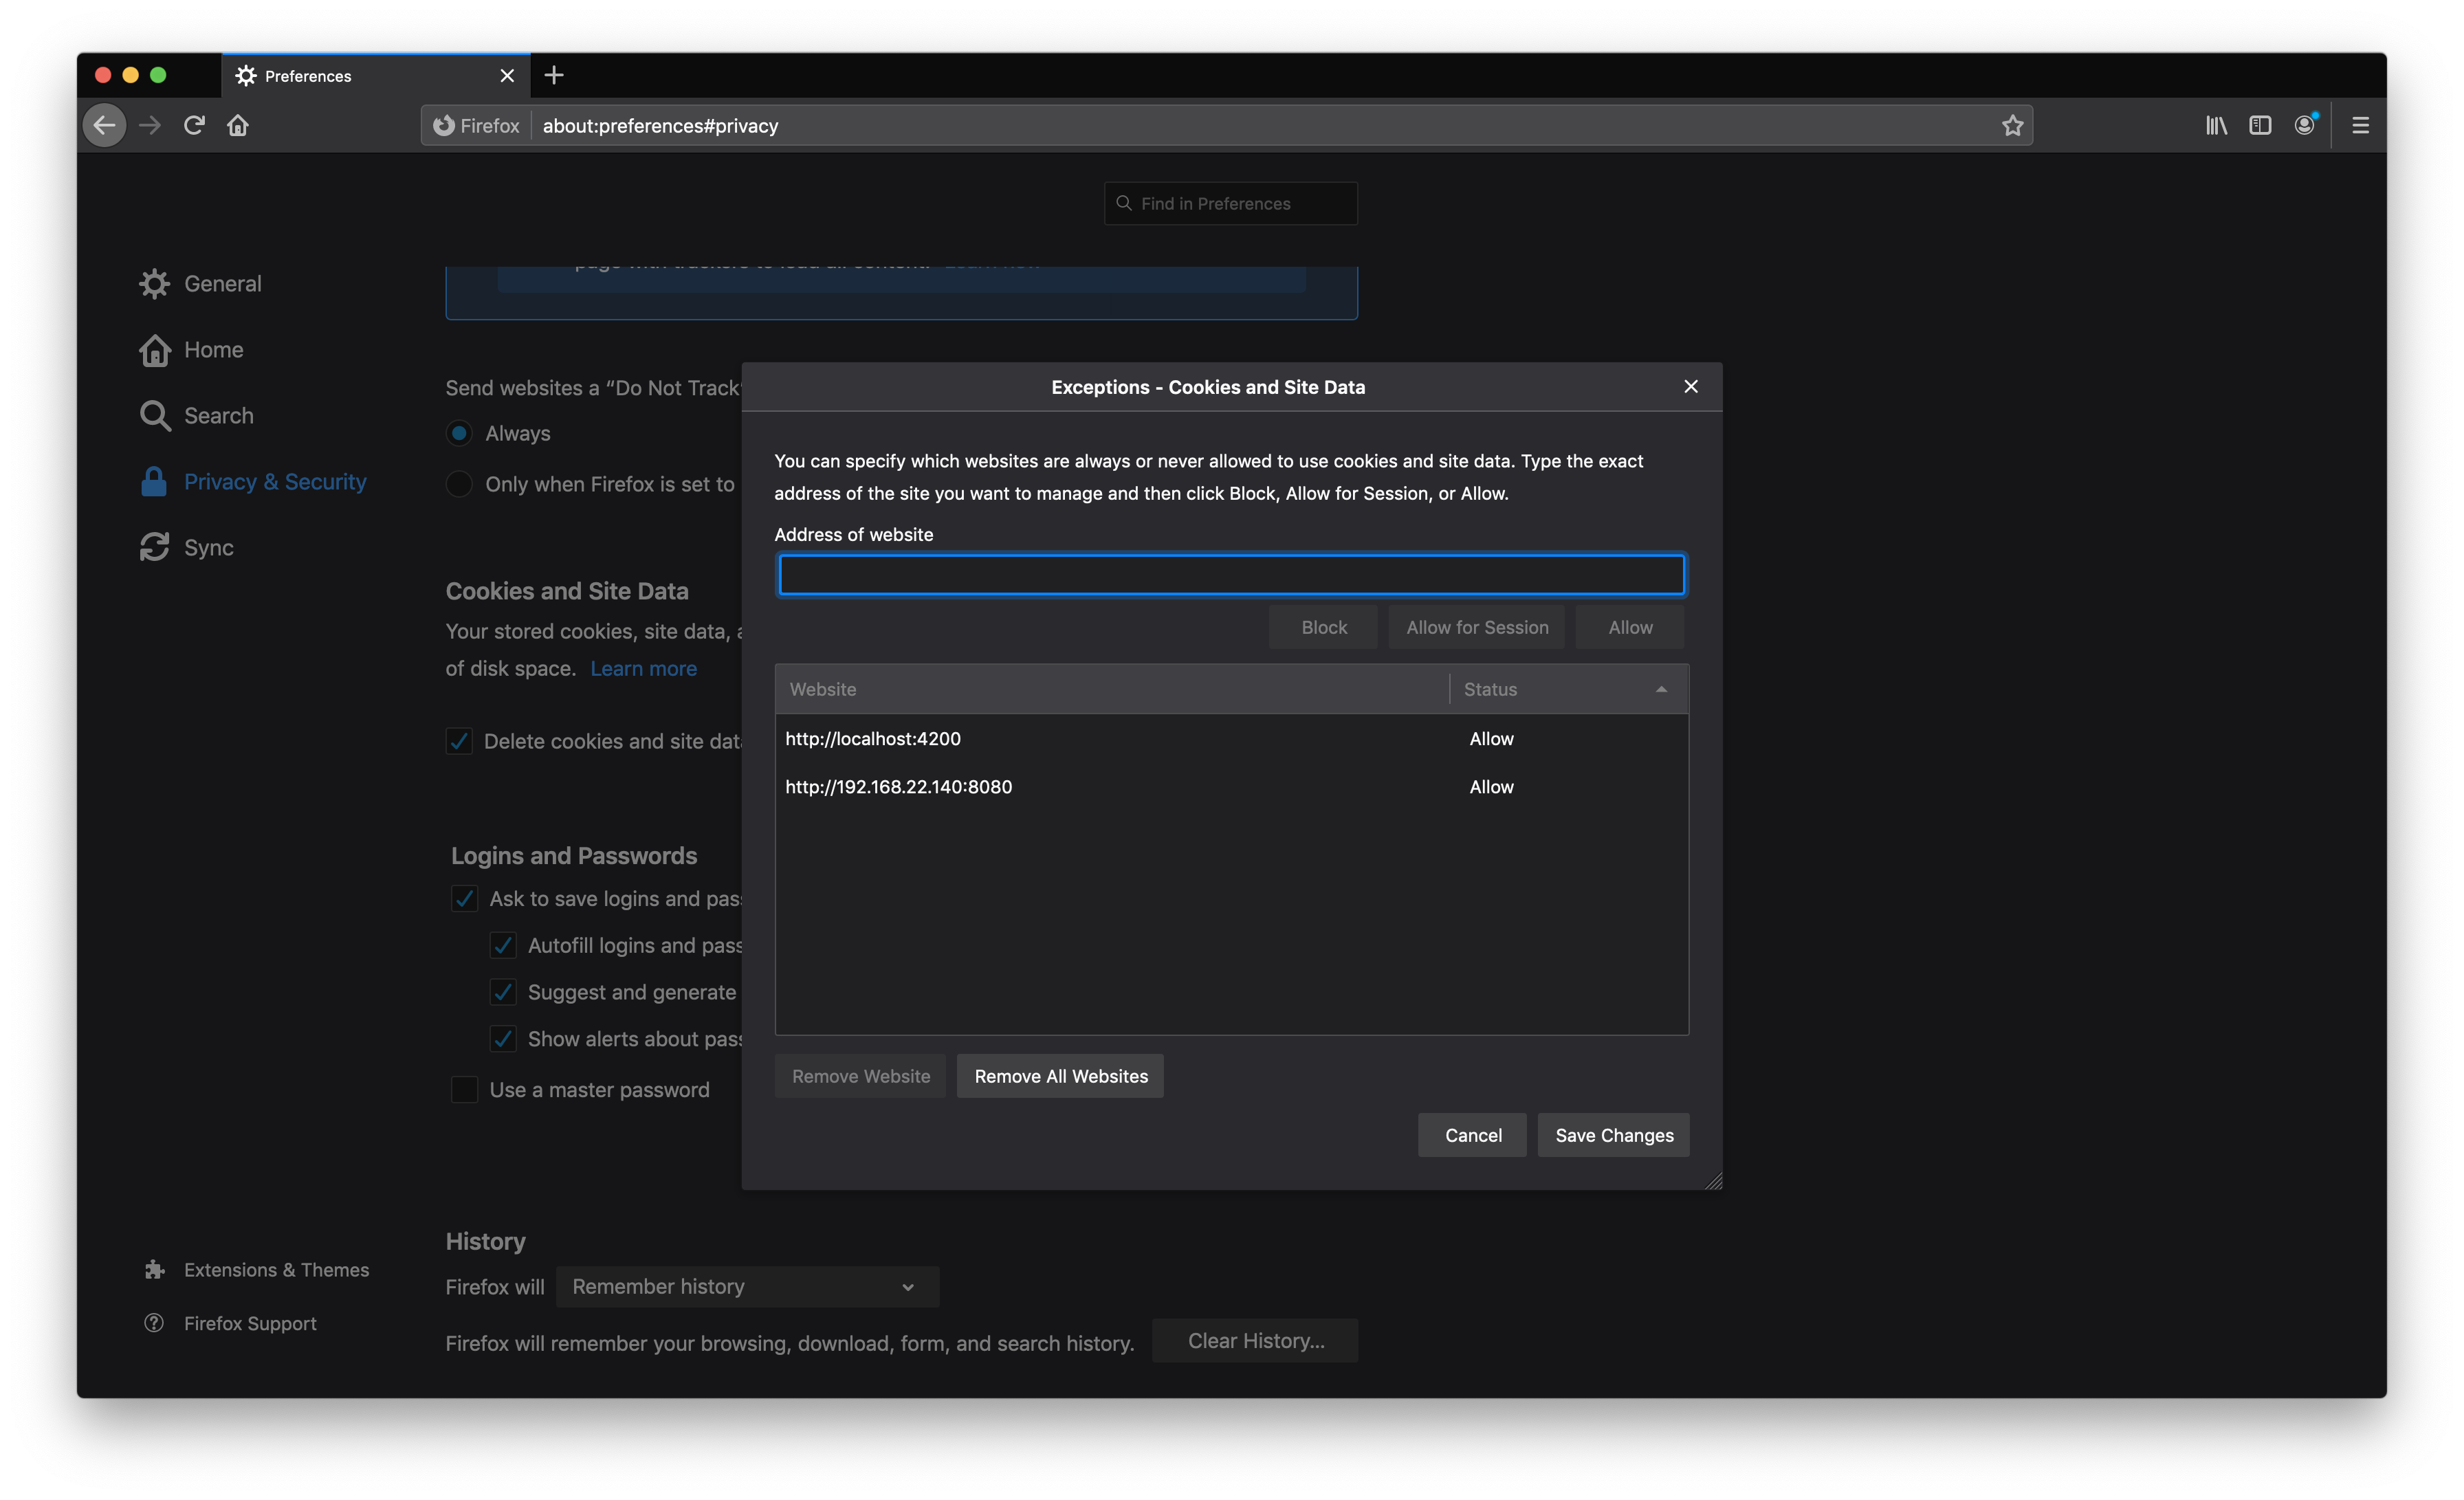Click the reload page icon

click(194, 125)
